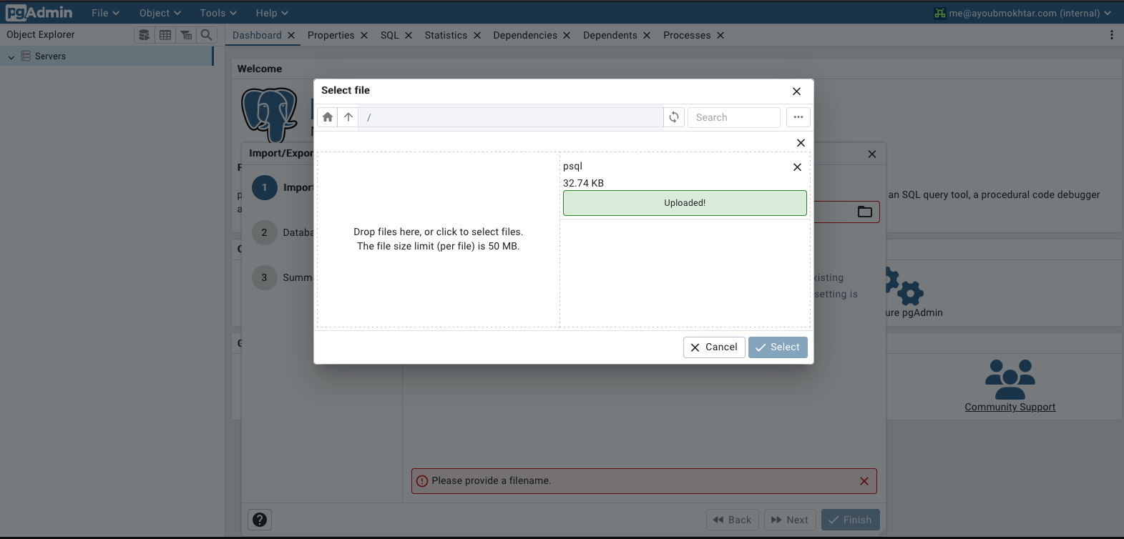Close the Properties tab
The image size is (1124, 539).
click(x=364, y=36)
